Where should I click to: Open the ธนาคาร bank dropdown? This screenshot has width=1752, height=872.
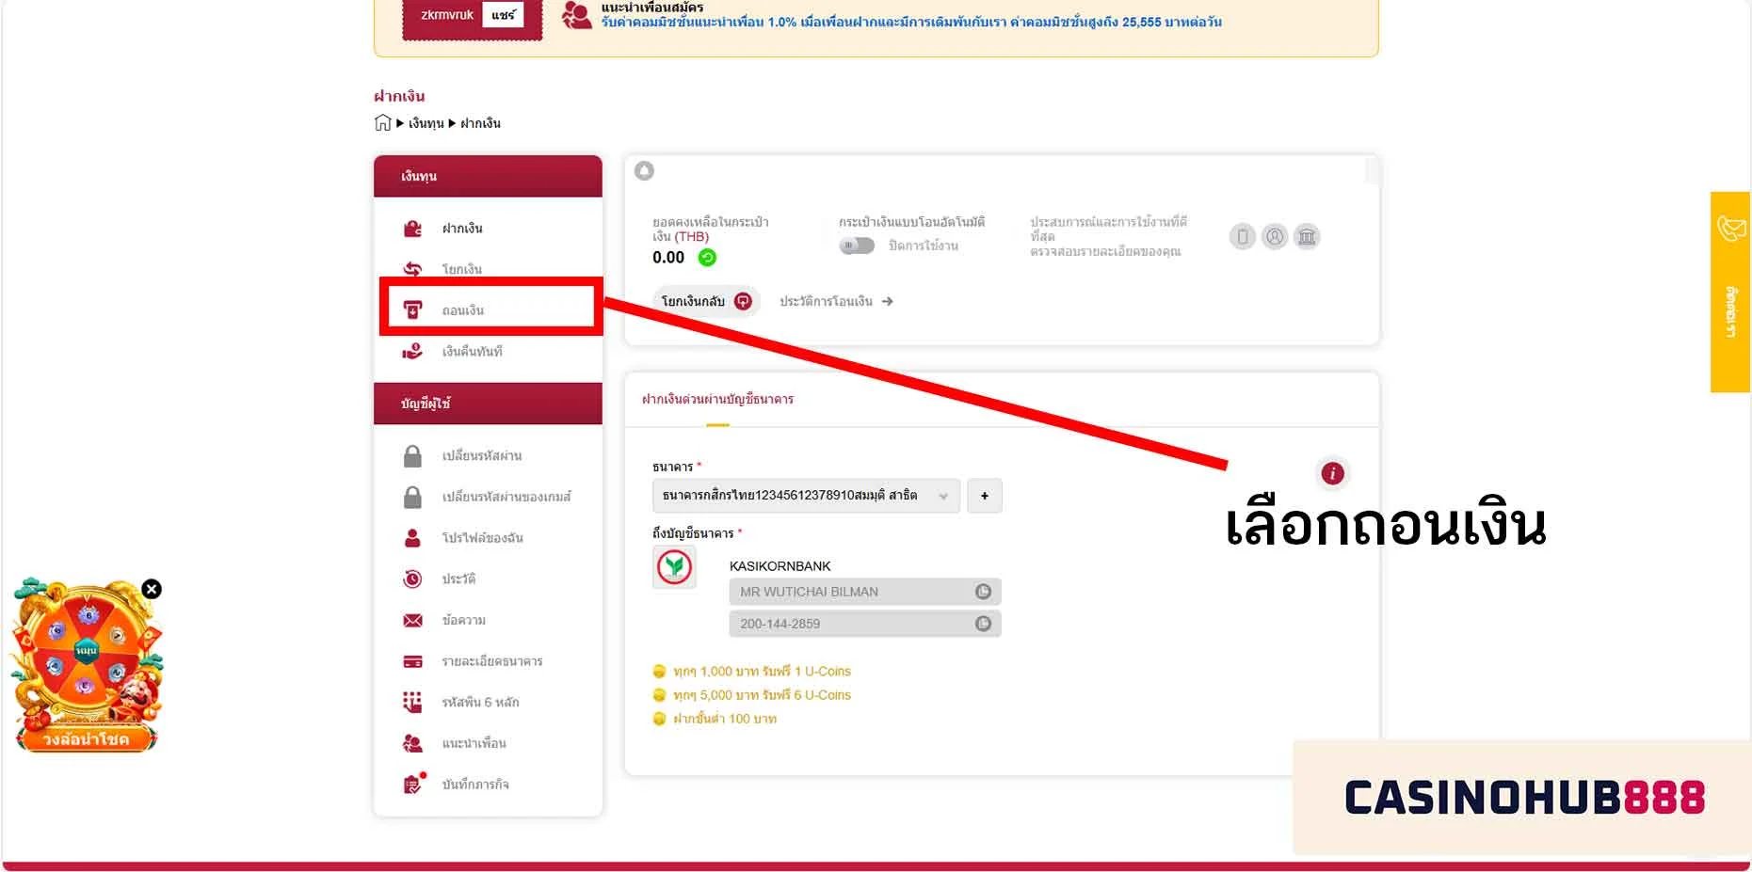[x=806, y=496]
